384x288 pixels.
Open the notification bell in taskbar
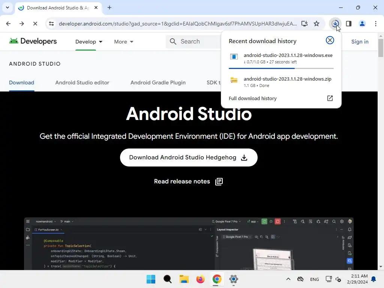pyautogui.click(x=374, y=279)
